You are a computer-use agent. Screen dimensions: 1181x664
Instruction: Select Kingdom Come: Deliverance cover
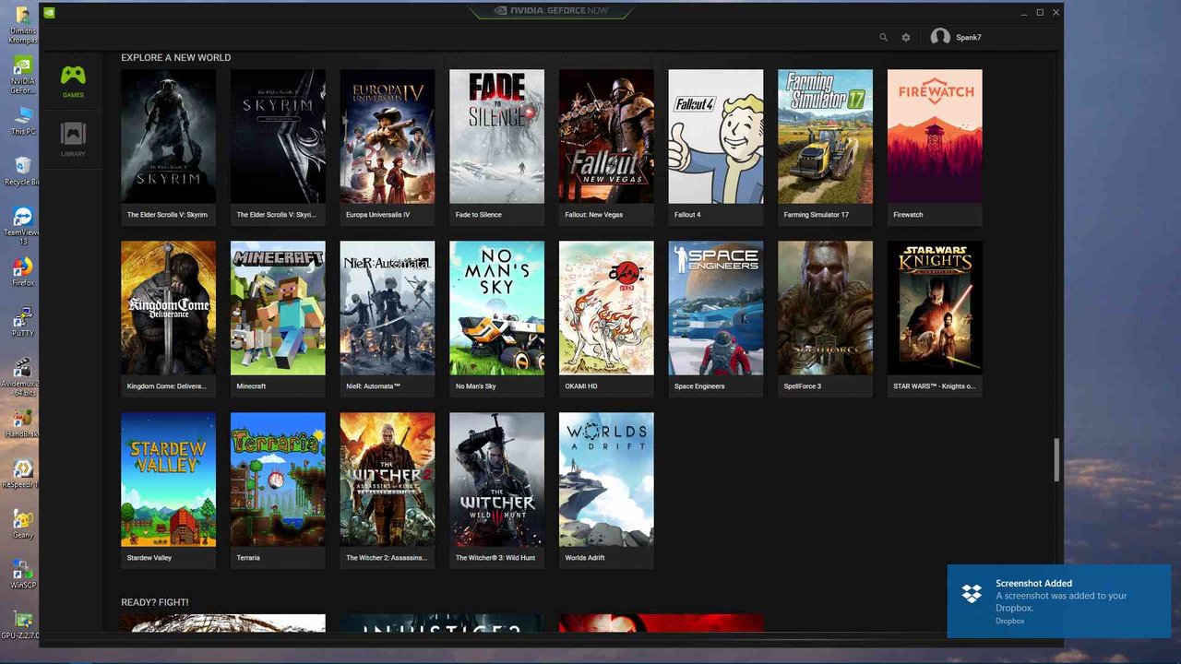pos(168,308)
